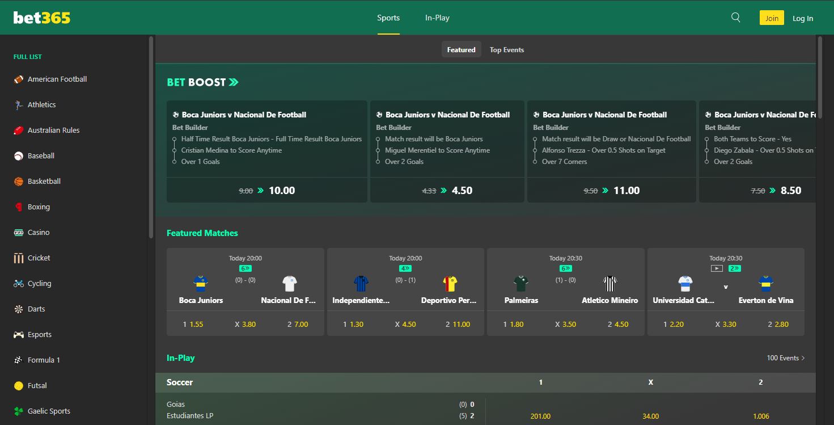Click the 4 bet boost badge for Independiente match

coord(405,268)
